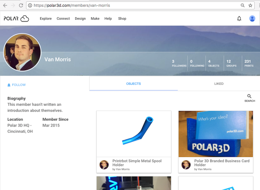Open the partially visible 3D printer photo card
This screenshot has height=190, width=260.
[x=134, y=183]
